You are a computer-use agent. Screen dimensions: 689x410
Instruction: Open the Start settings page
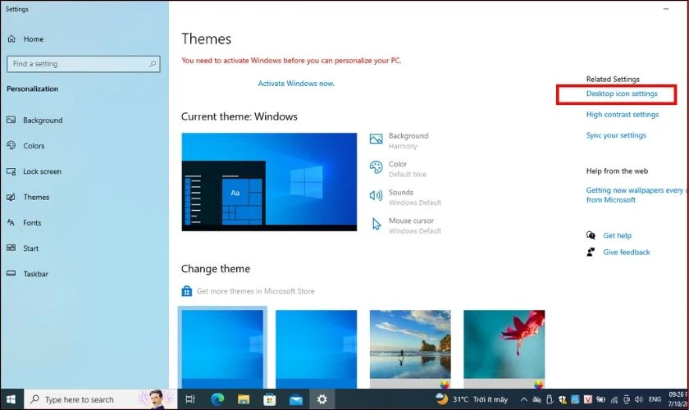point(23,248)
